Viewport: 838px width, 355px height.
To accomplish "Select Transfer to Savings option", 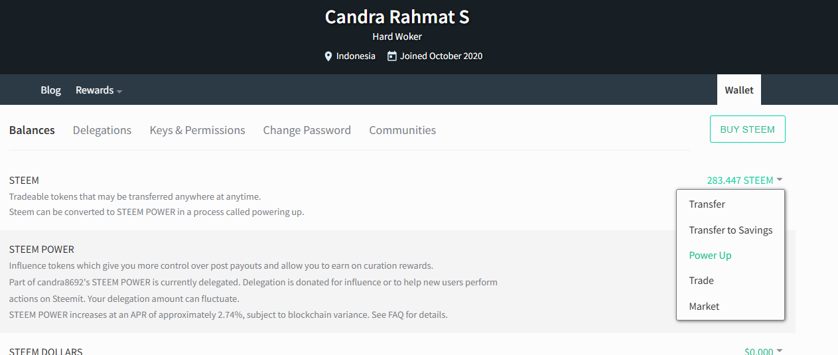I will [x=731, y=230].
